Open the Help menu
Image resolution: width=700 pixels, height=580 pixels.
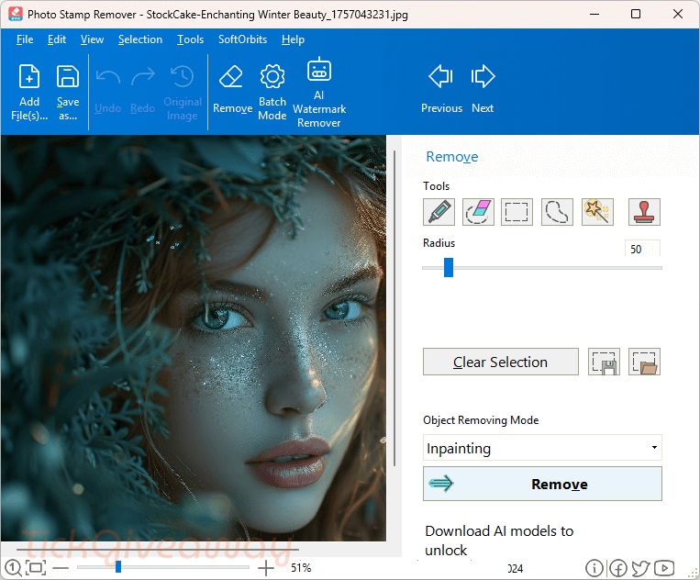tap(293, 39)
